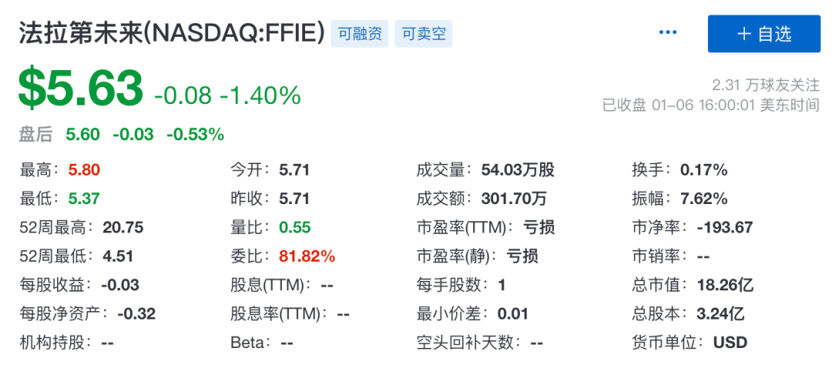This screenshot has height=368, width=832.
Task: Click the 振幅 value 7.62%
Action: 704,199
